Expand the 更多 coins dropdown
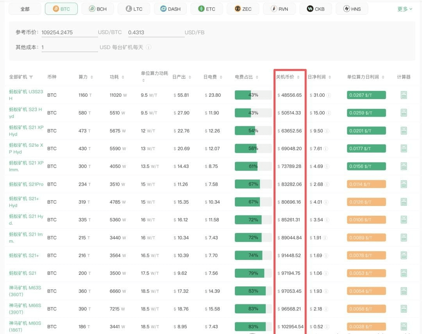 click(x=404, y=9)
